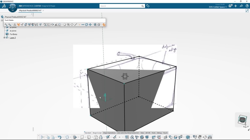Switch to the Shape Sculpt tab

point(97,133)
